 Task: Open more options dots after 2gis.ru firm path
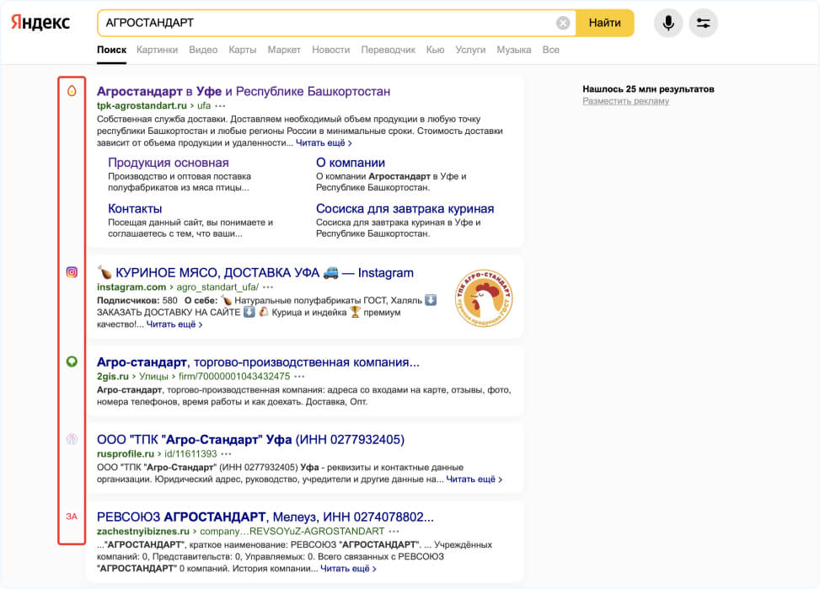pos(299,377)
